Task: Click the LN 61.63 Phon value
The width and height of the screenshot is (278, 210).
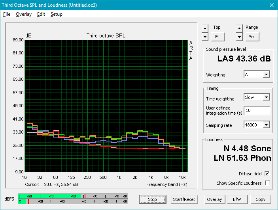Action: (242, 158)
